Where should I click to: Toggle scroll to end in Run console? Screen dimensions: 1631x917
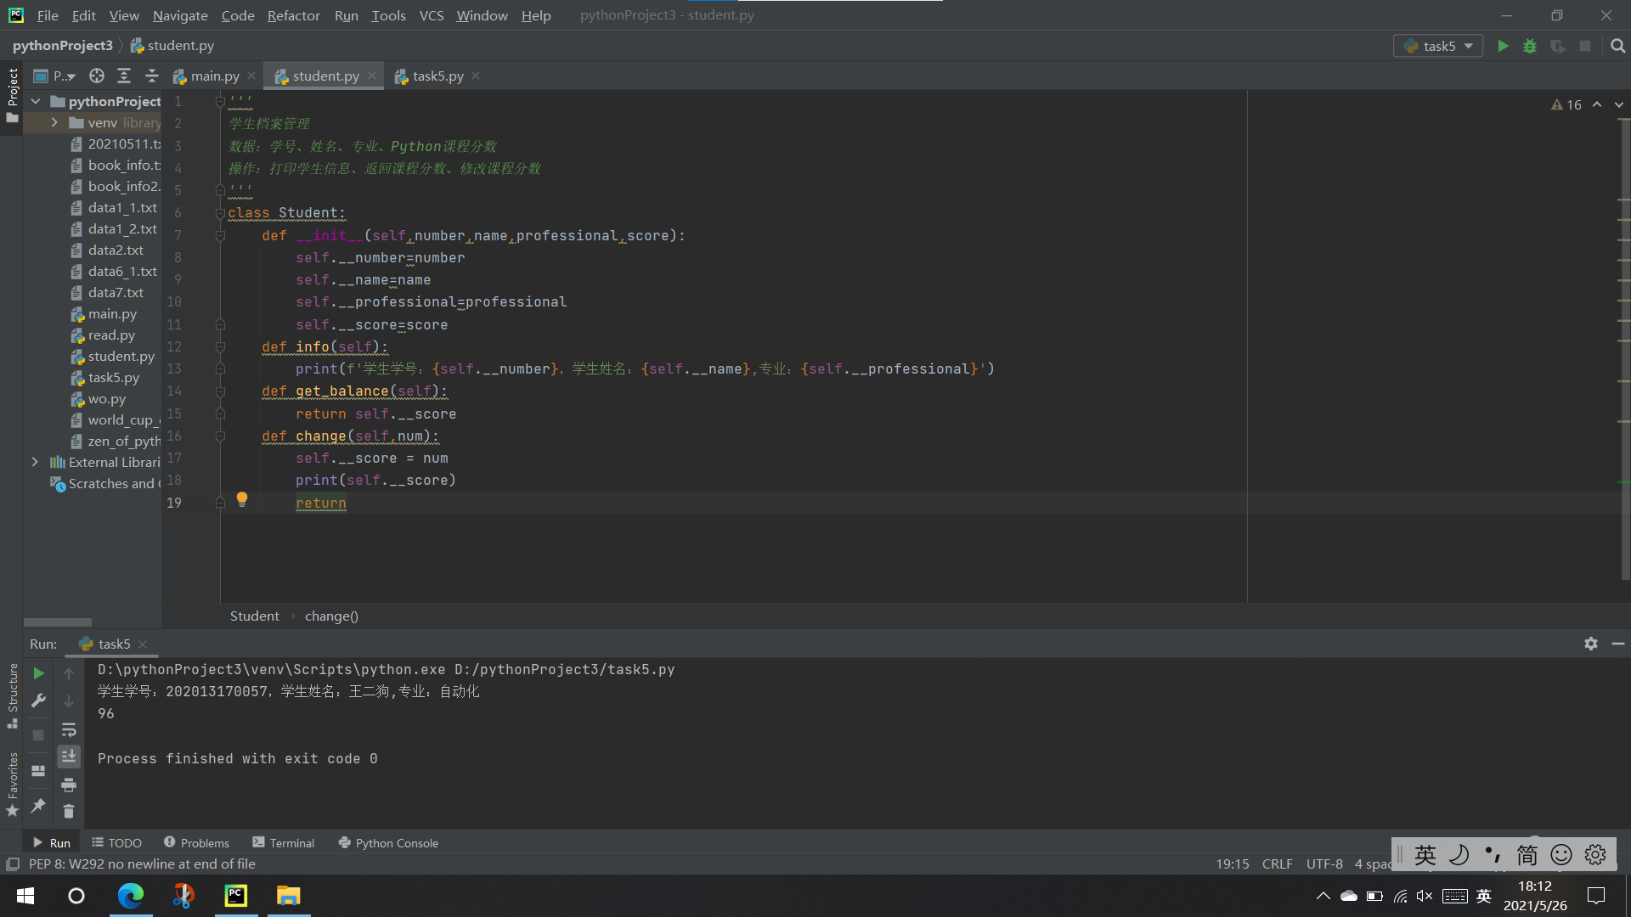(69, 756)
